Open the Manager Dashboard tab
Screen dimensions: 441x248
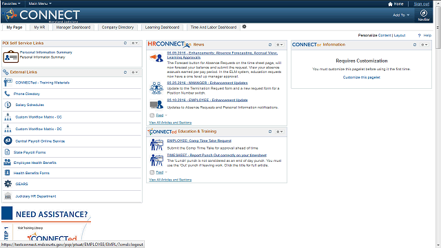[x=73, y=28]
